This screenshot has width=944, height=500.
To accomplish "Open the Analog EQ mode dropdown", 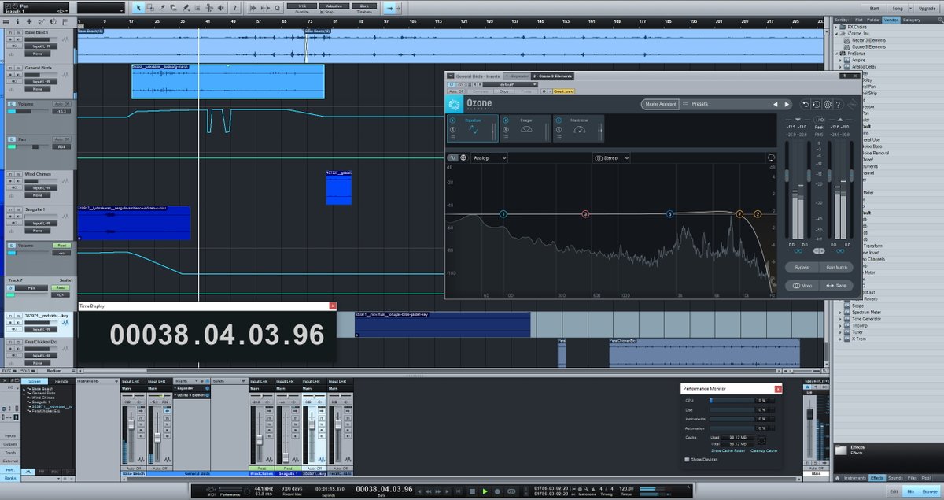I will click(x=489, y=157).
